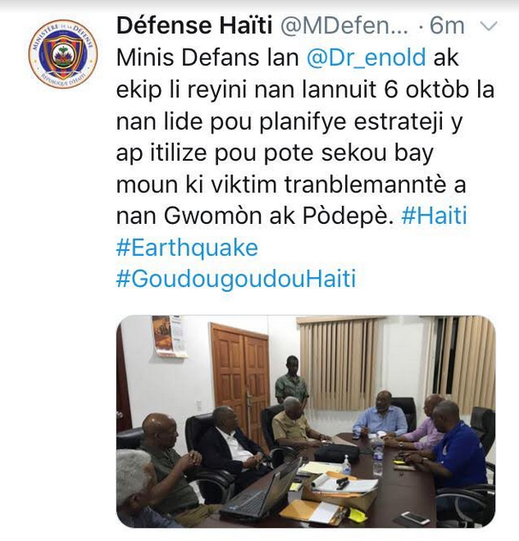
Task: Follow the #Haiti hashtag link
Action: pos(434,215)
